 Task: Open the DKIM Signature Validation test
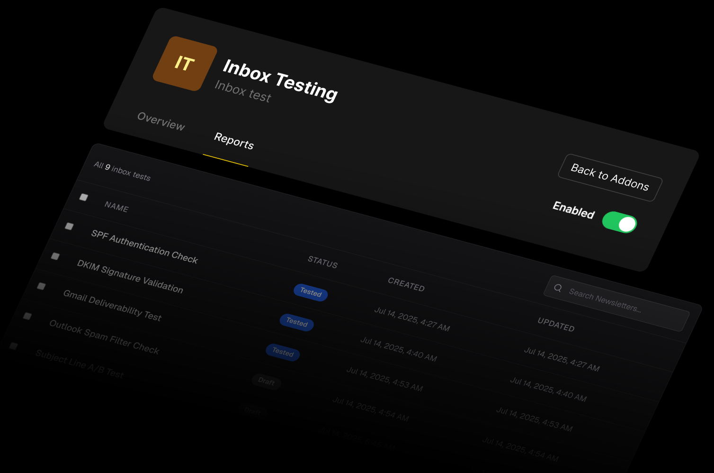[130, 277]
